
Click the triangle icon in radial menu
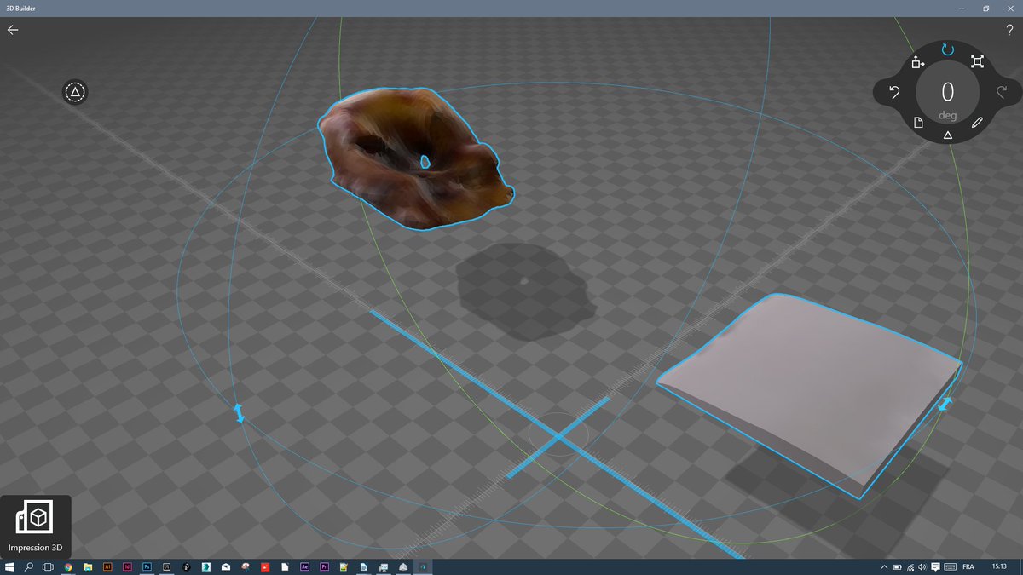947,135
